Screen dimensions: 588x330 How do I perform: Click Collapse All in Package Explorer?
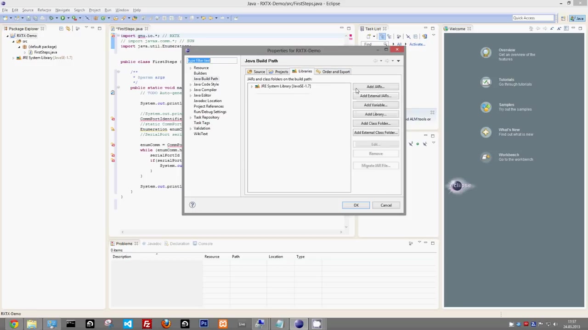61,28
